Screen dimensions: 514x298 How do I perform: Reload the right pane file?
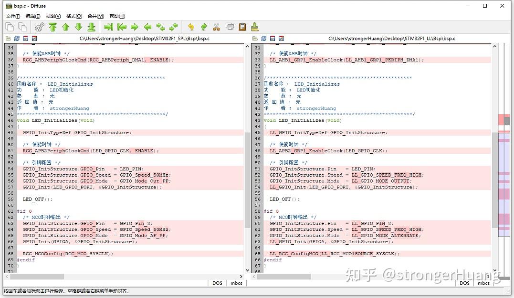(264, 38)
